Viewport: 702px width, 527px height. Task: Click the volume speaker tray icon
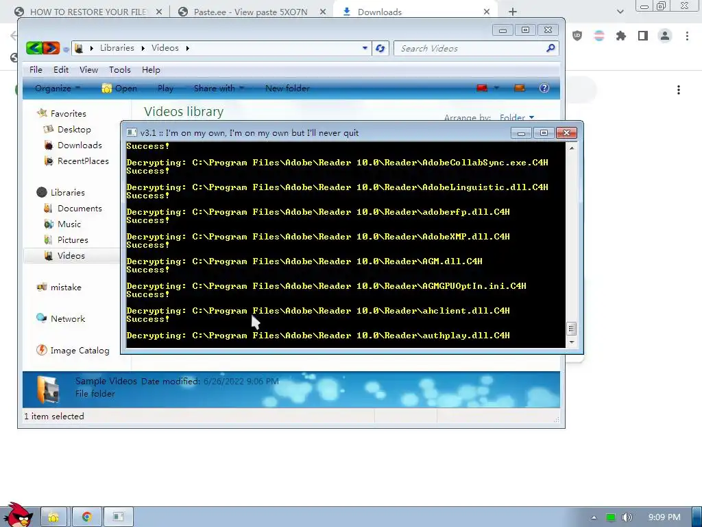click(x=627, y=517)
